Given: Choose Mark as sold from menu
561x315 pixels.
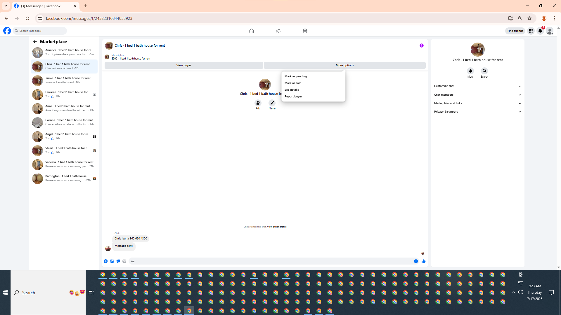Looking at the screenshot, I should [x=293, y=83].
